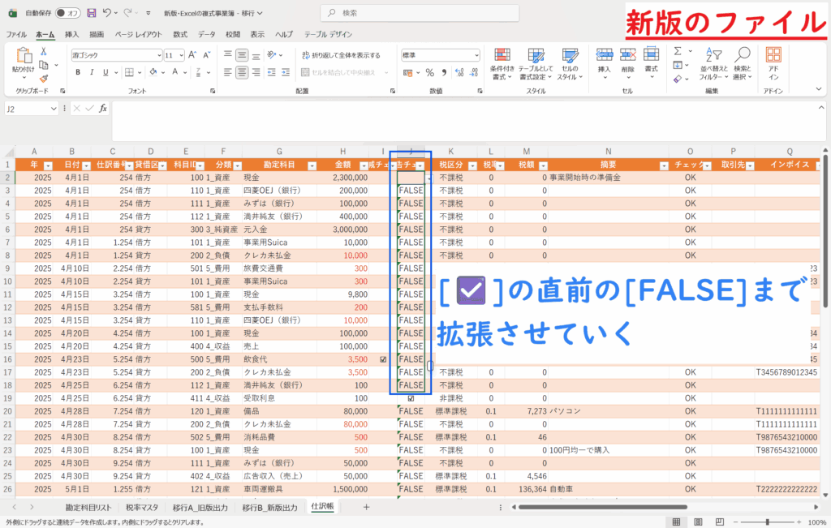The height and width of the screenshot is (528, 831).
Task: Open 条件付き書式 conditional formatting
Action: click(502, 62)
